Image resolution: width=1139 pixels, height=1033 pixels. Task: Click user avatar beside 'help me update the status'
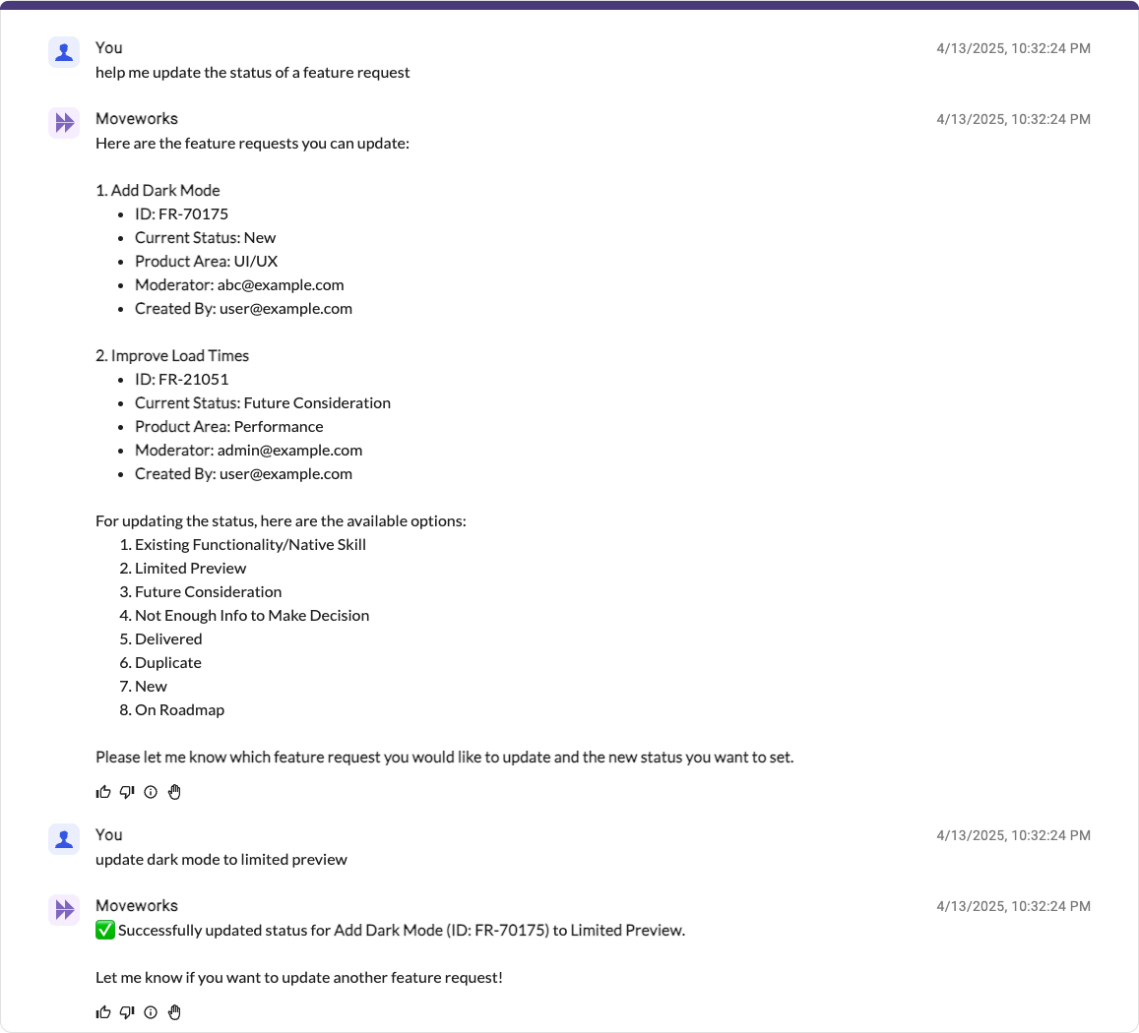[64, 52]
